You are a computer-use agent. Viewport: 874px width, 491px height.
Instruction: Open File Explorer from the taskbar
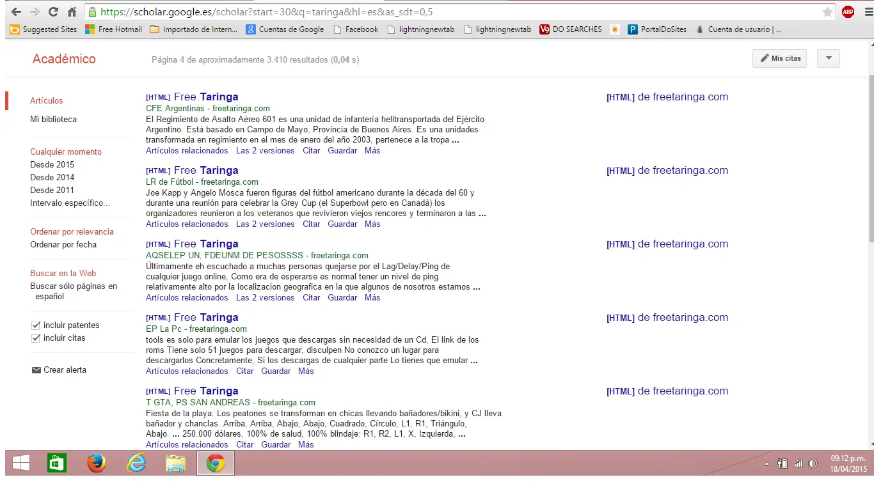176,463
